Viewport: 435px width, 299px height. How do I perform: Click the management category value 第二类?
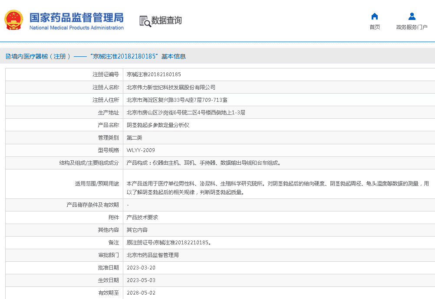(x=134, y=138)
